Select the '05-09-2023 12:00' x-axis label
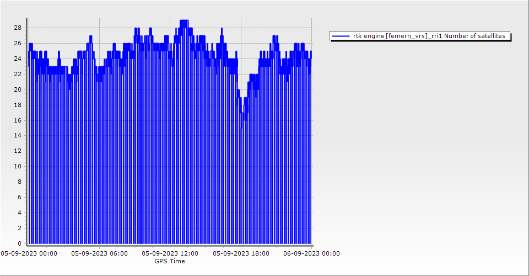This screenshot has height=276, width=529. tap(170, 253)
